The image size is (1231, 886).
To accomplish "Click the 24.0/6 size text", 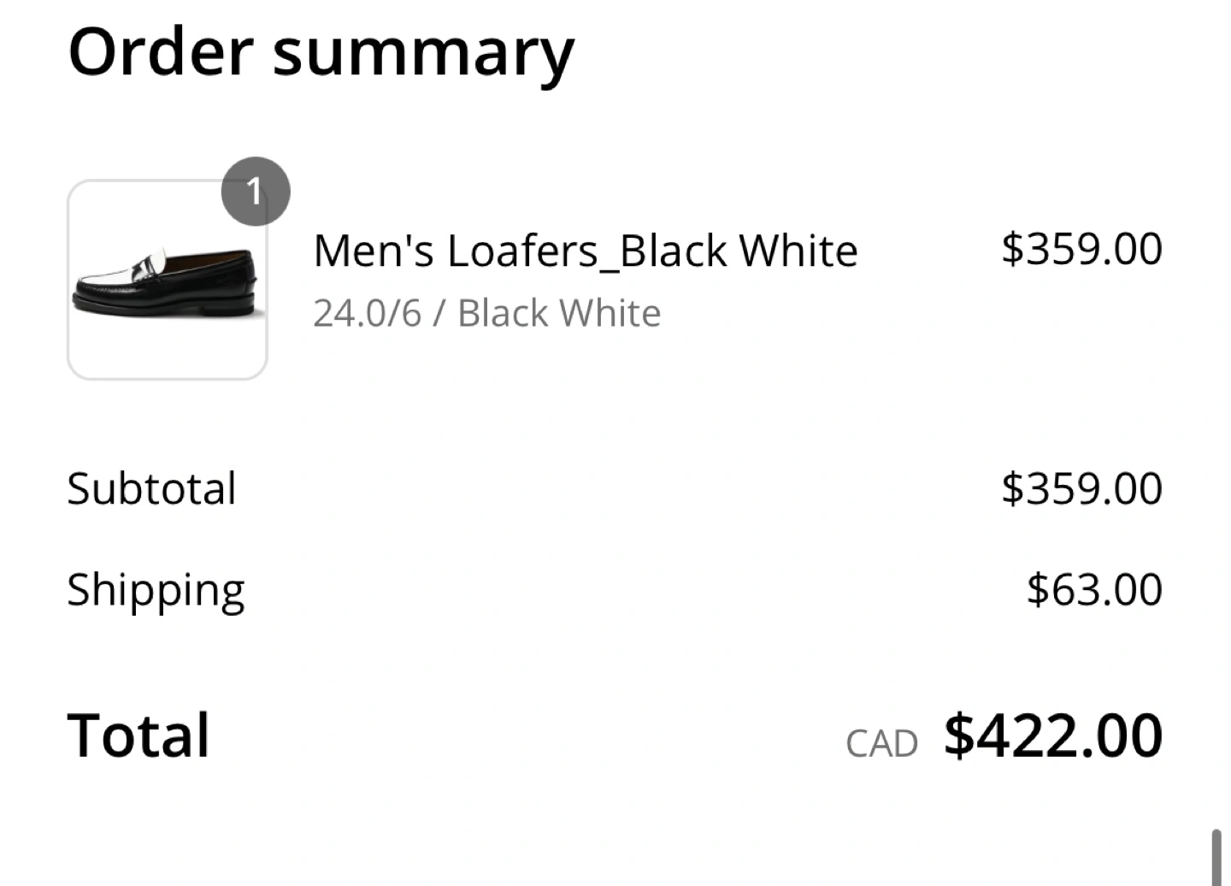I will click(368, 313).
